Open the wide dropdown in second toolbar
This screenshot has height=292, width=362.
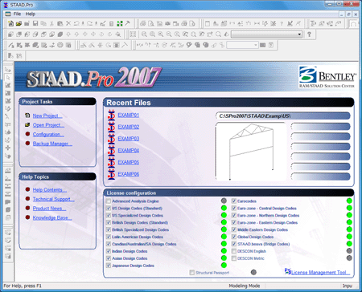pyautogui.click(x=266, y=34)
